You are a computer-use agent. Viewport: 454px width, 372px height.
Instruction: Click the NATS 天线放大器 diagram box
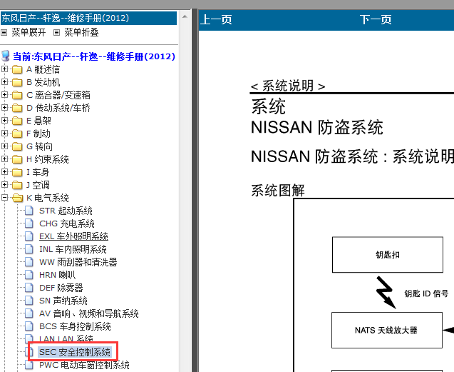(x=387, y=330)
